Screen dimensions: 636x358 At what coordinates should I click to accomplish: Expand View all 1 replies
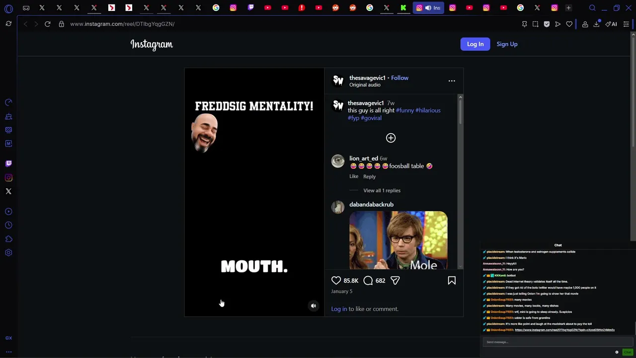[382, 190]
